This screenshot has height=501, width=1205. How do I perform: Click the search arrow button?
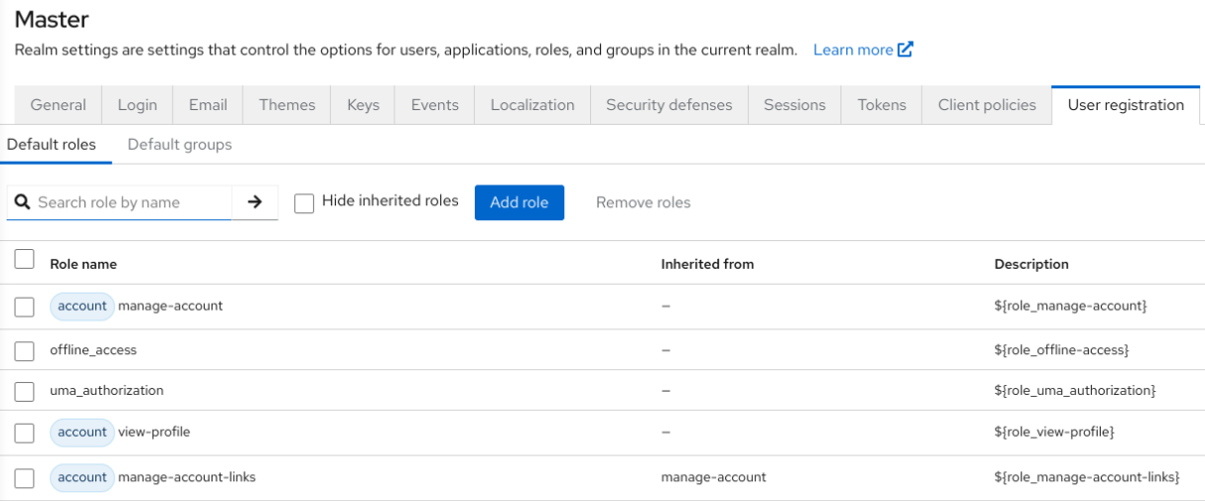[254, 202]
